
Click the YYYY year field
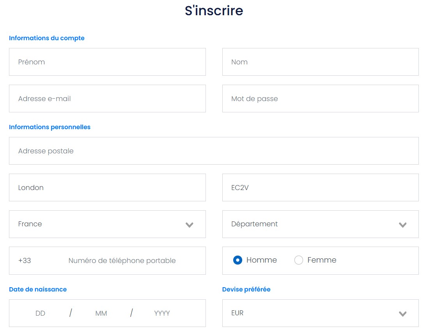(162, 313)
